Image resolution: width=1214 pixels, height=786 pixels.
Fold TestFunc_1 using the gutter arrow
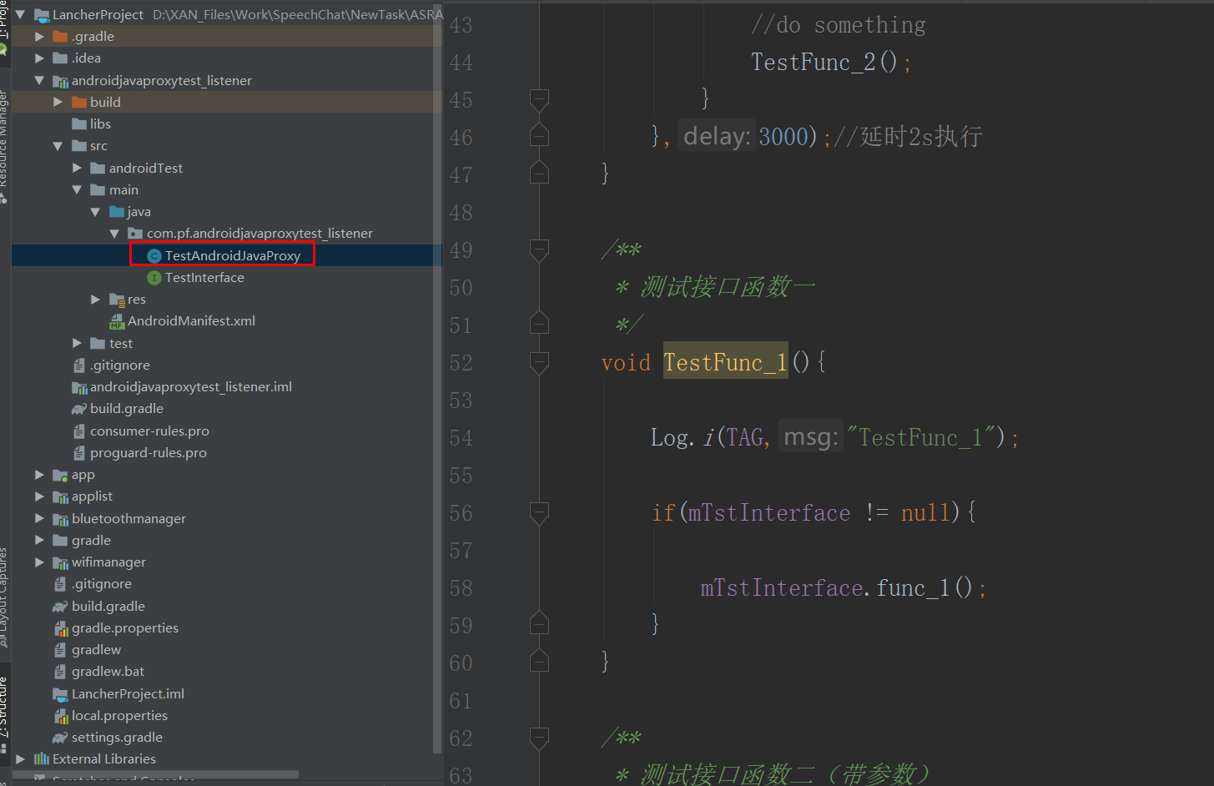click(x=538, y=362)
